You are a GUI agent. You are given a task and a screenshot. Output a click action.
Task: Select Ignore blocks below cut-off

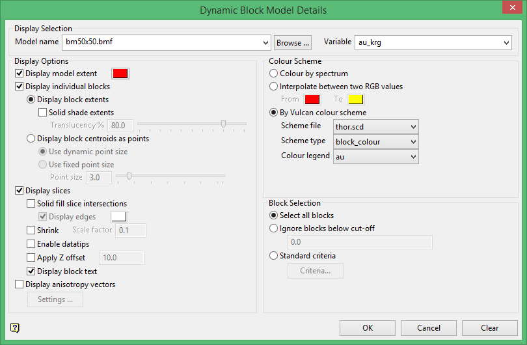[x=274, y=228]
